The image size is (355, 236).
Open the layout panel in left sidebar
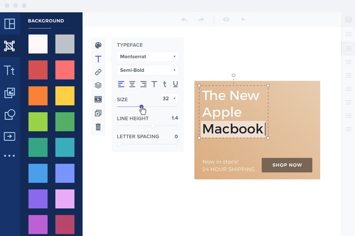tap(9, 24)
